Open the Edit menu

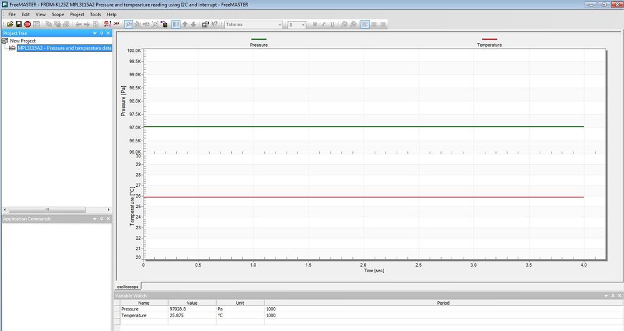pyautogui.click(x=26, y=14)
